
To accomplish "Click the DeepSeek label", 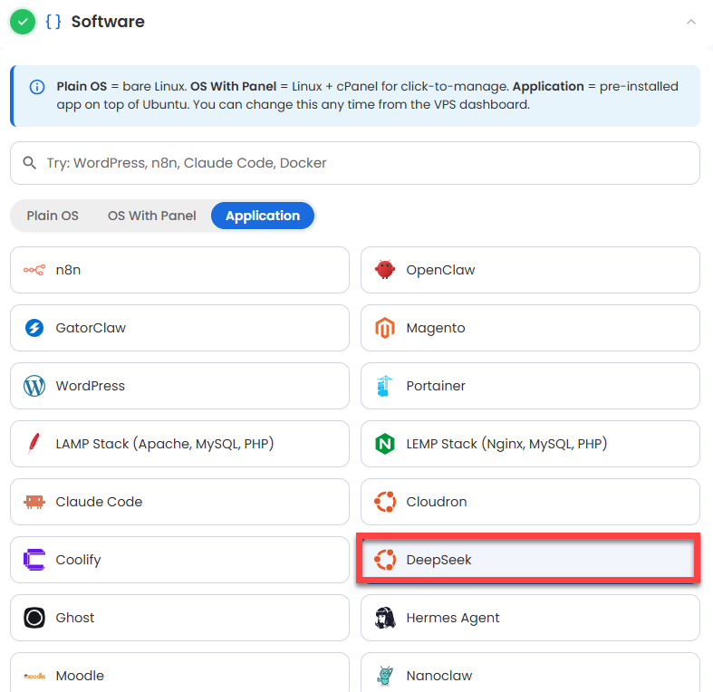I will click(x=438, y=560).
